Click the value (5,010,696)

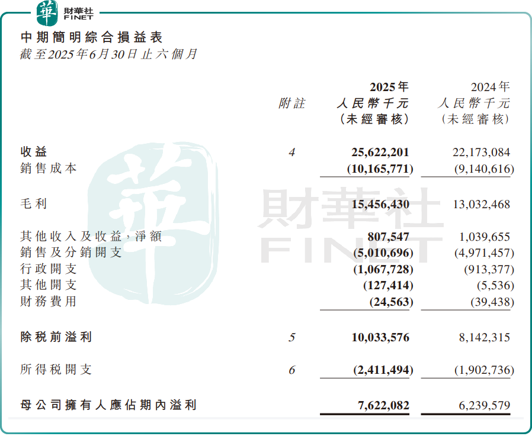pyautogui.click(x=383, y=253)
